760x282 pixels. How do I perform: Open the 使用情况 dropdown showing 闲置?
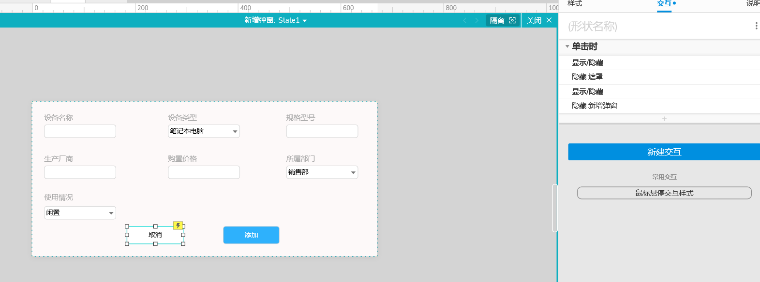pyautogui.click(x=80, y=213)
